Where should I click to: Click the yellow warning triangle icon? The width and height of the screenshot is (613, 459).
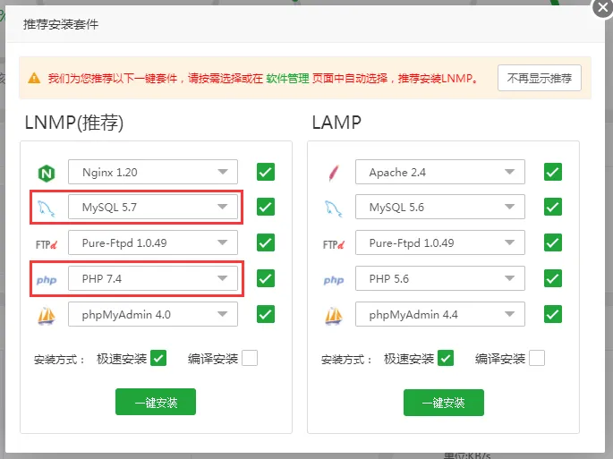pyautogui.click(x=34, y=78)
